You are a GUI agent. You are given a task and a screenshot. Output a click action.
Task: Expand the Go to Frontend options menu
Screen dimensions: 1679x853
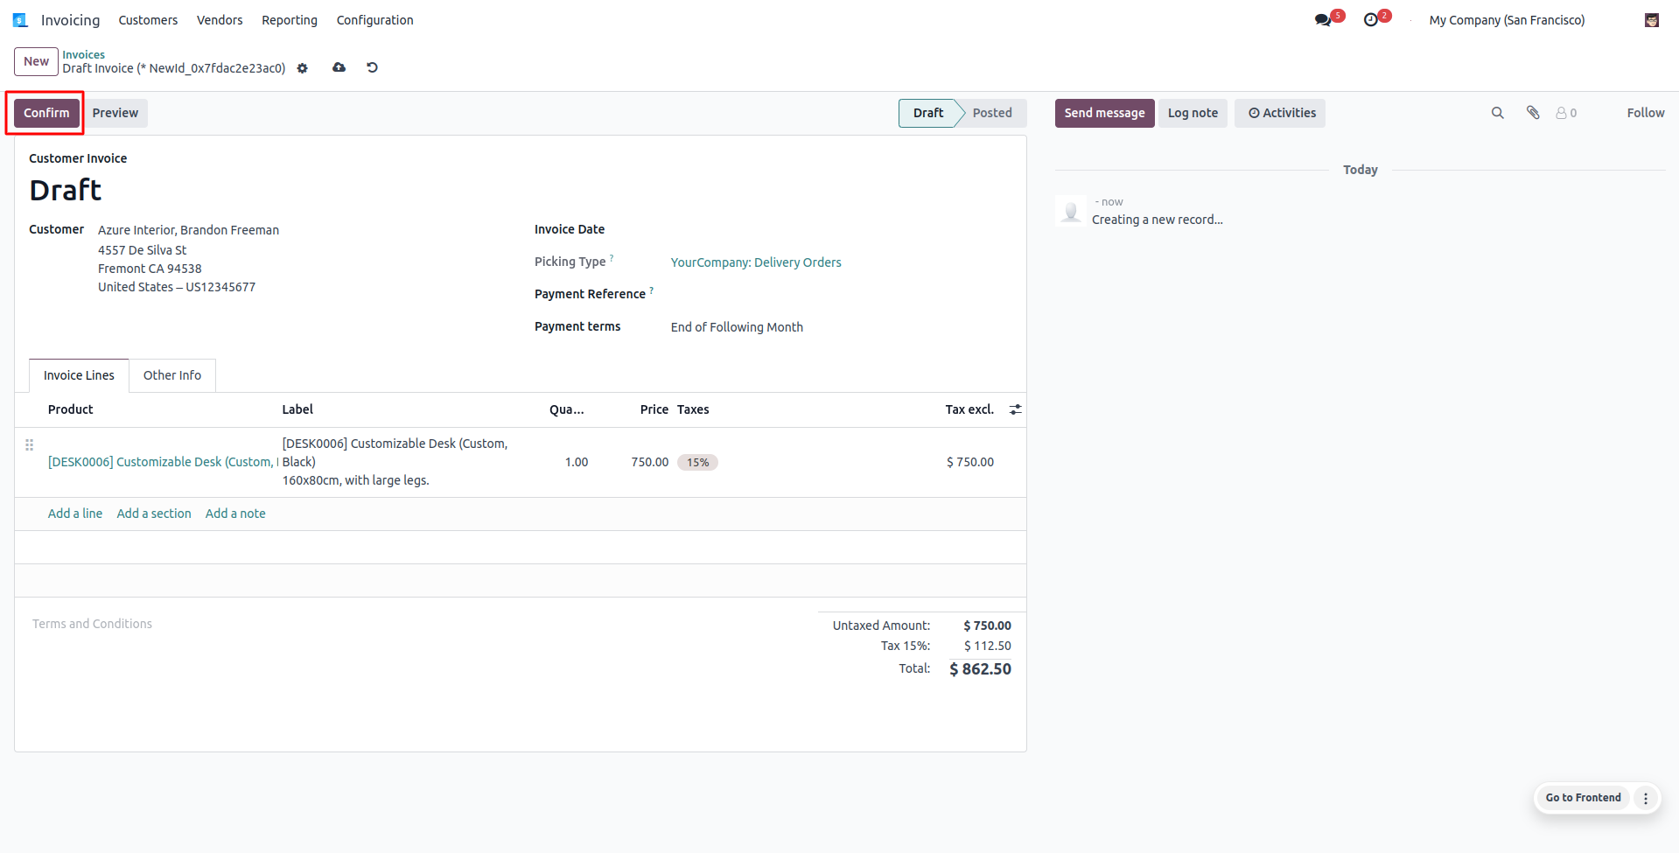click(1646, 798)
